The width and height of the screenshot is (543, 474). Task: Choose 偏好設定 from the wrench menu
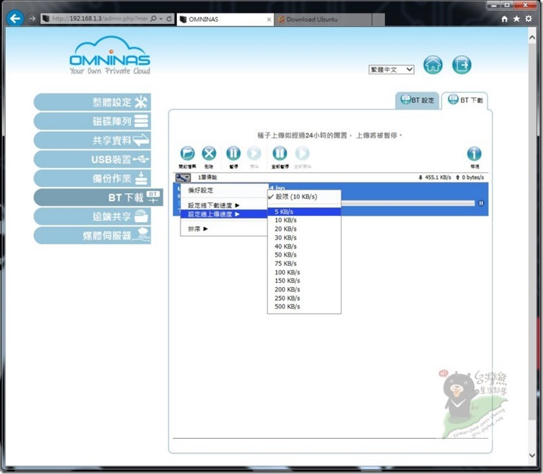(224, 190)
